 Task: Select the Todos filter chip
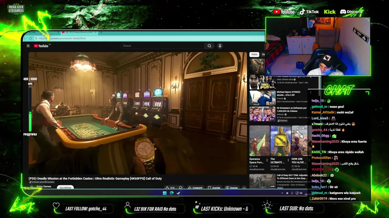[x=254, y=54]
